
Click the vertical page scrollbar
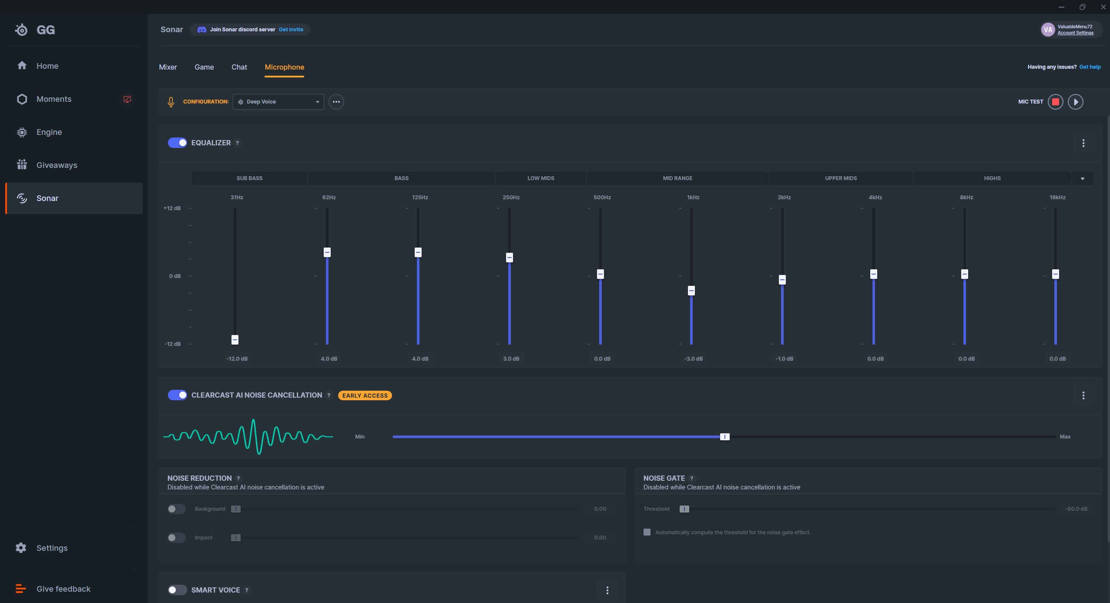1108,328
